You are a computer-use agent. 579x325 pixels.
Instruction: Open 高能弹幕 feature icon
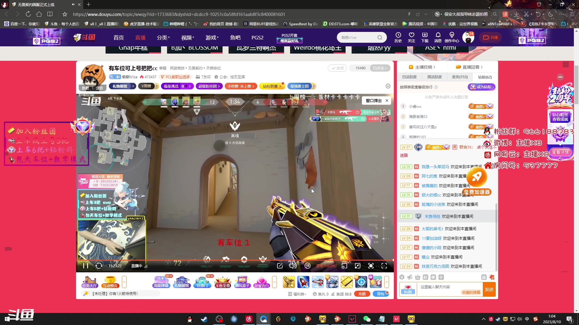click(x=161, y=282)
